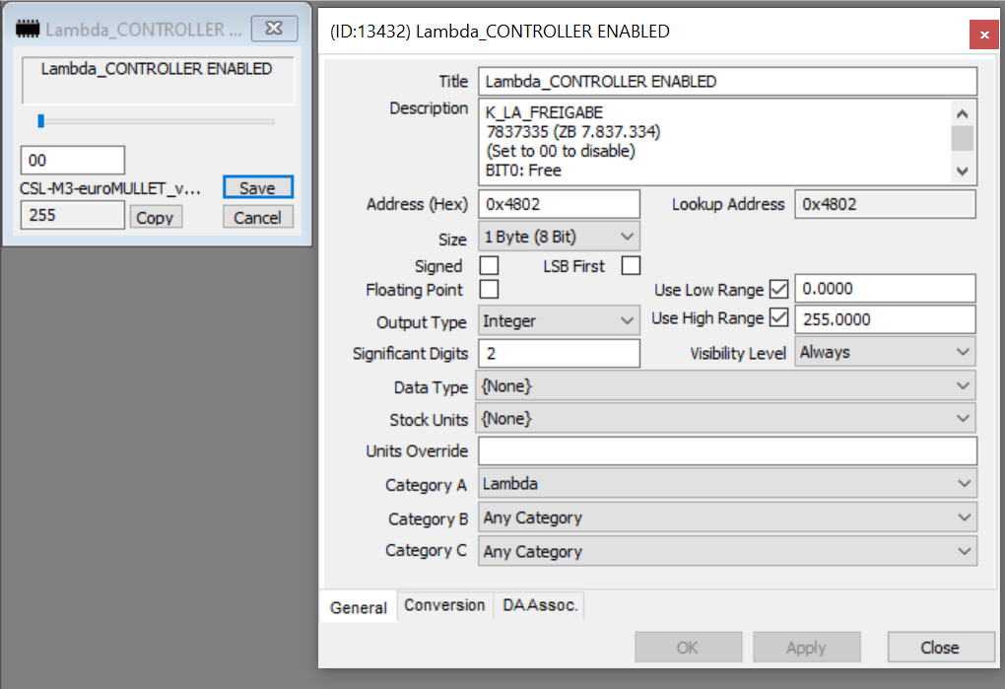
Task: Click the Copy button
Action: tap(156, 218)
